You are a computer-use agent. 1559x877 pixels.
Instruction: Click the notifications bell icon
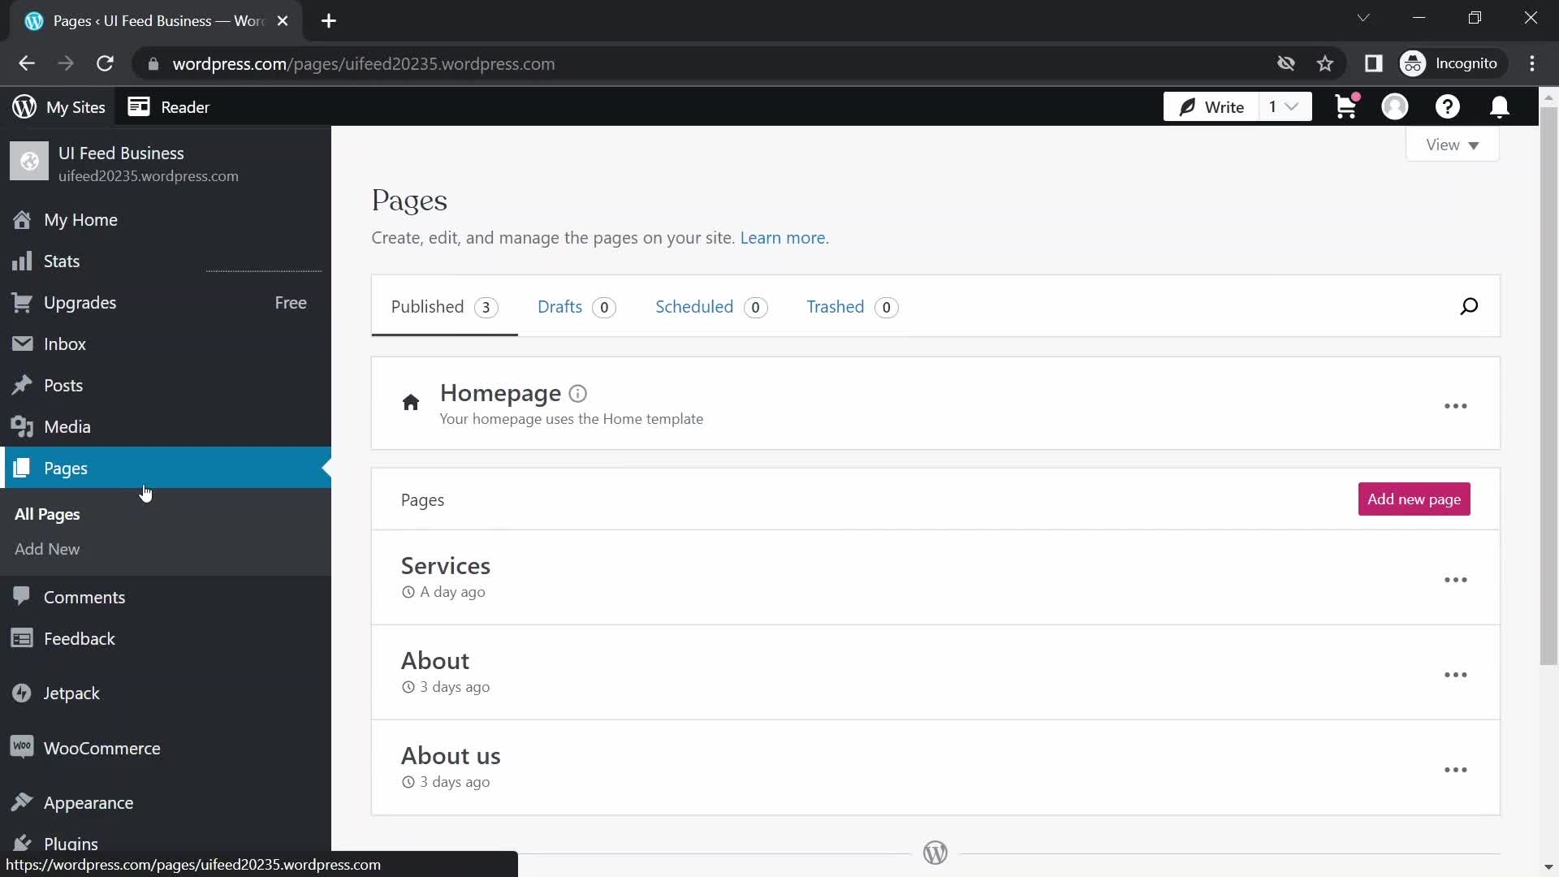[1500, 106]
